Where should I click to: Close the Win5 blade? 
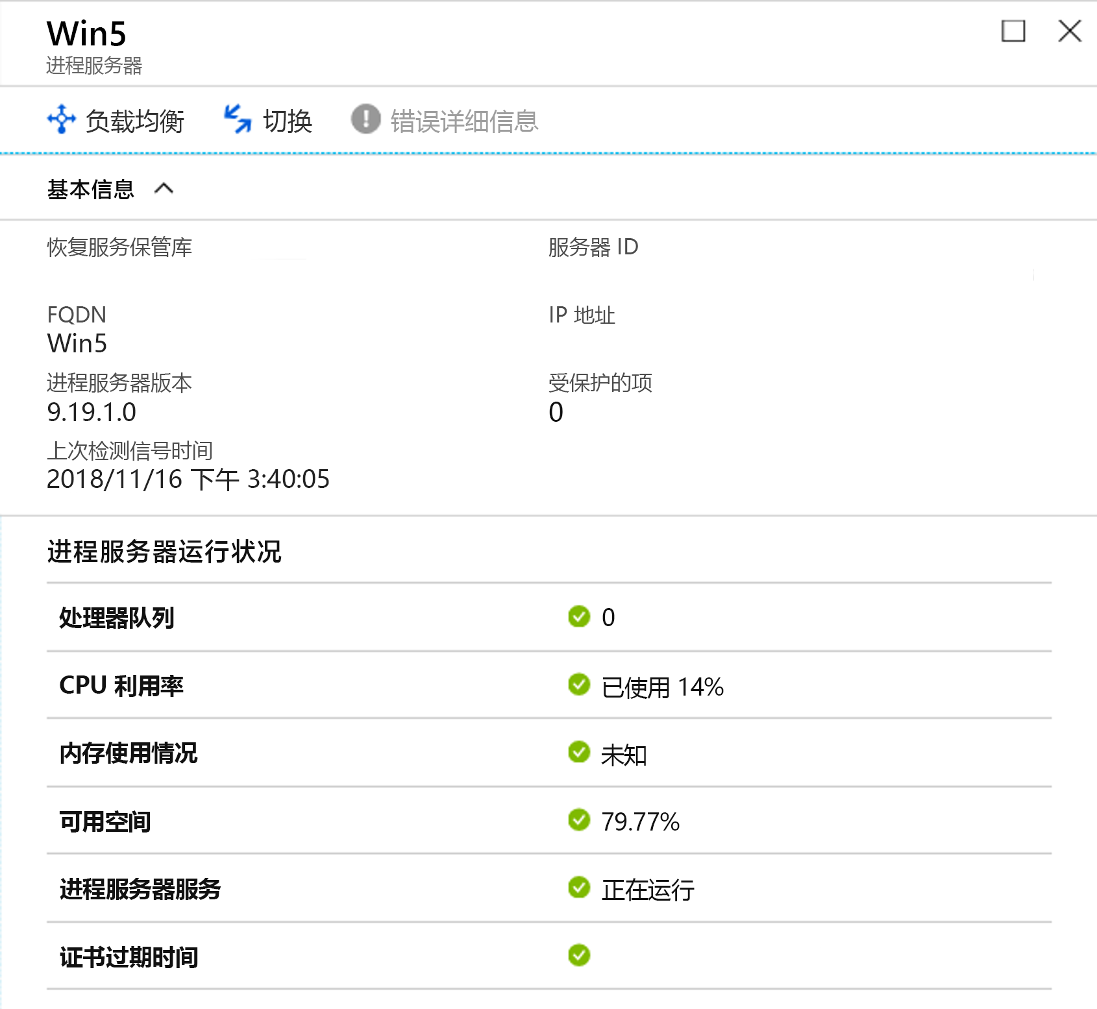[x=1070, y=30]
